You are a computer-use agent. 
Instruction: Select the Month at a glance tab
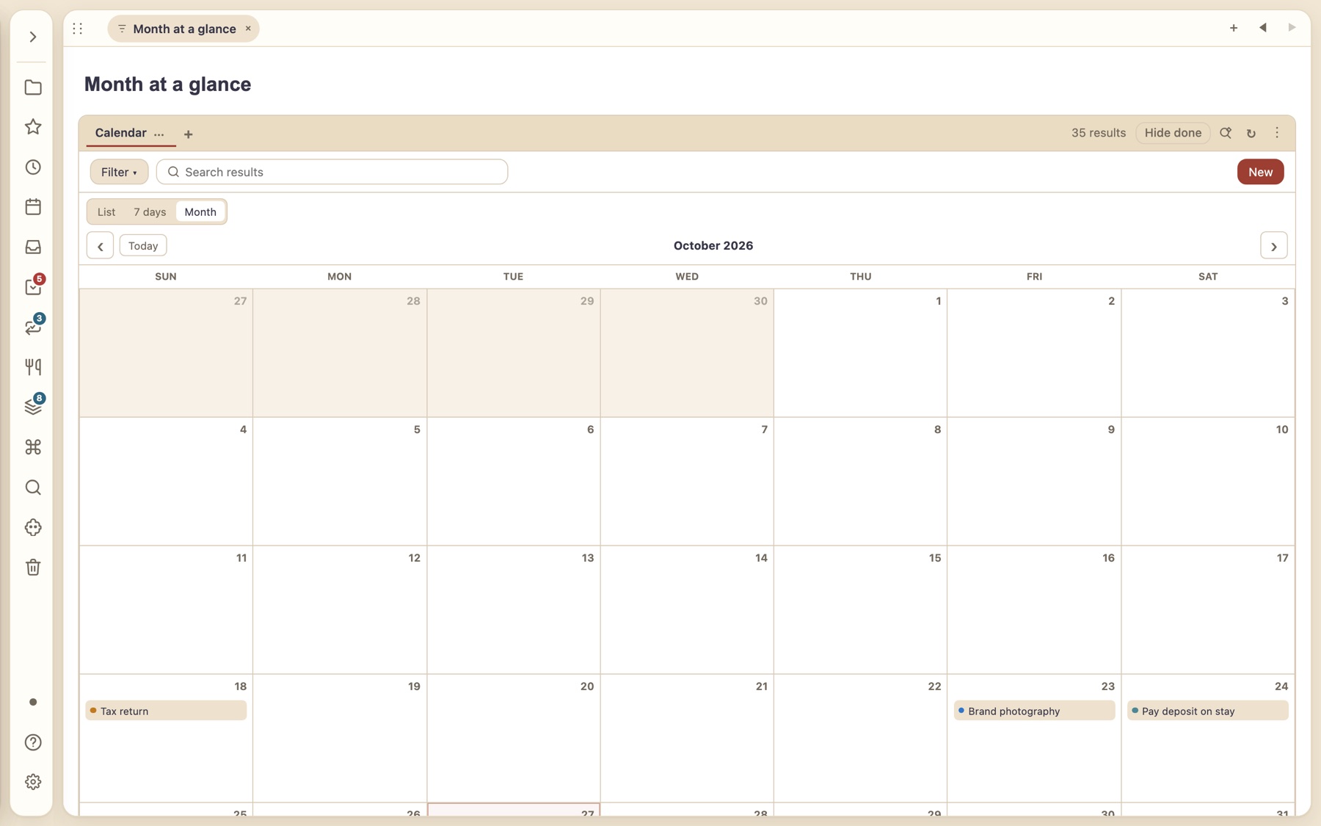tap(183, 29)
